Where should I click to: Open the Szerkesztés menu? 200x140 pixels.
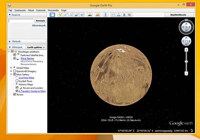(x=20, y=10)
